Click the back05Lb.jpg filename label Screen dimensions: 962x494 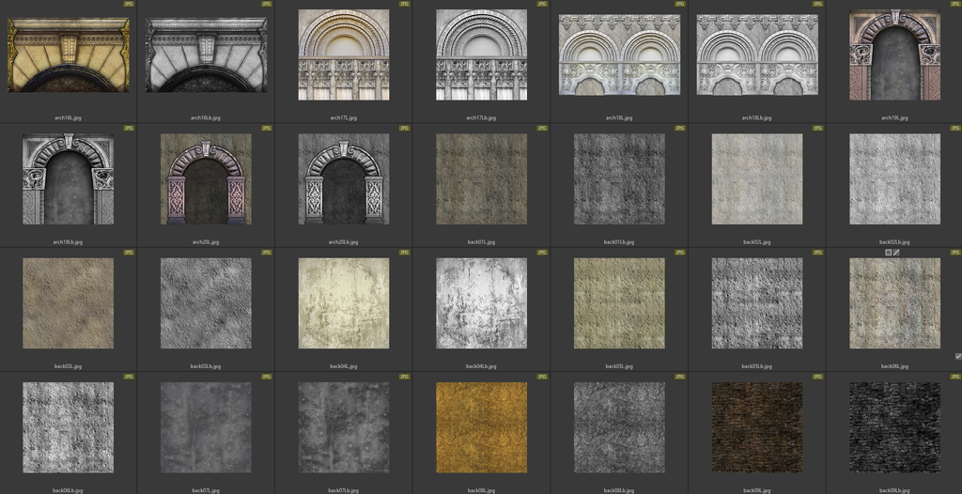756,366
